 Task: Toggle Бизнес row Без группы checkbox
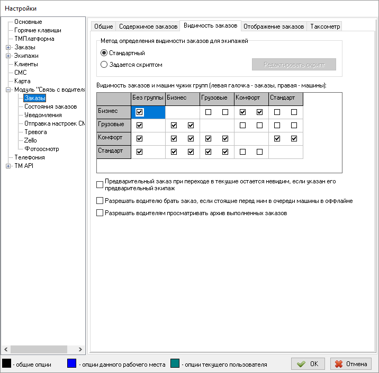[139, 112]
